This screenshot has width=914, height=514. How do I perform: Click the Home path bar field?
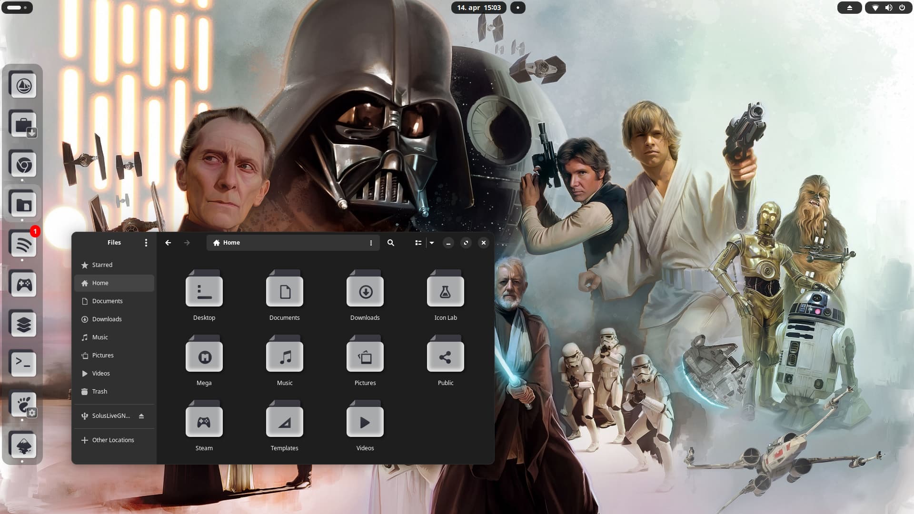click(x=293, y=243)
